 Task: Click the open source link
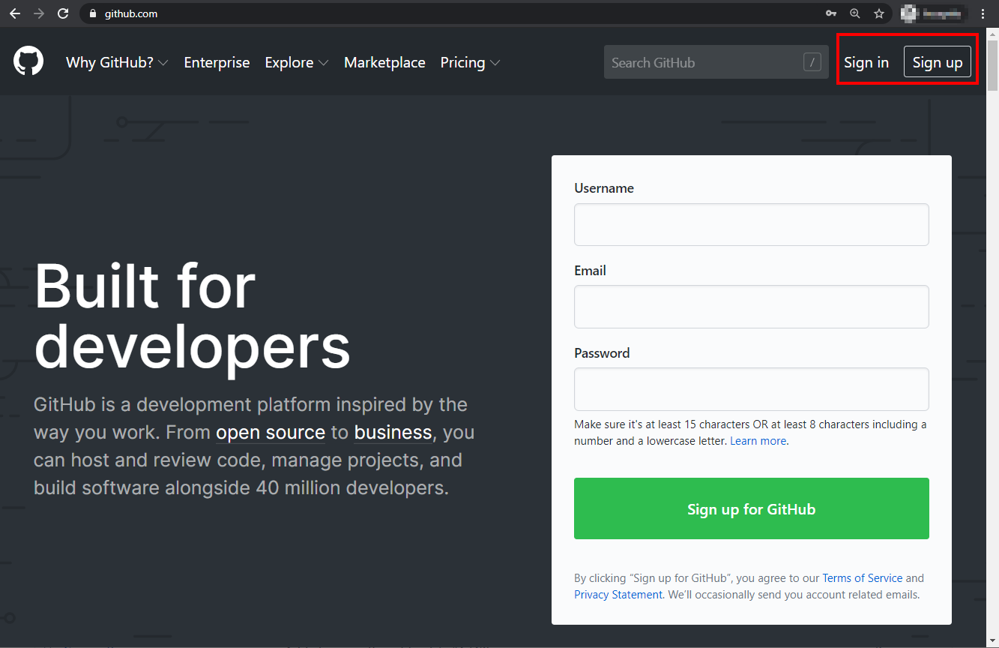pos(270,432)
